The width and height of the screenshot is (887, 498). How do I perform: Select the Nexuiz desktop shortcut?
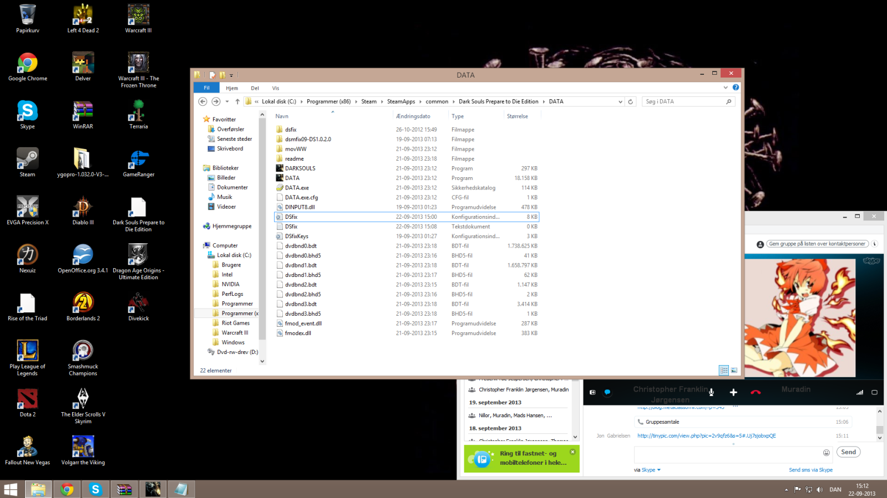point(27,259)
